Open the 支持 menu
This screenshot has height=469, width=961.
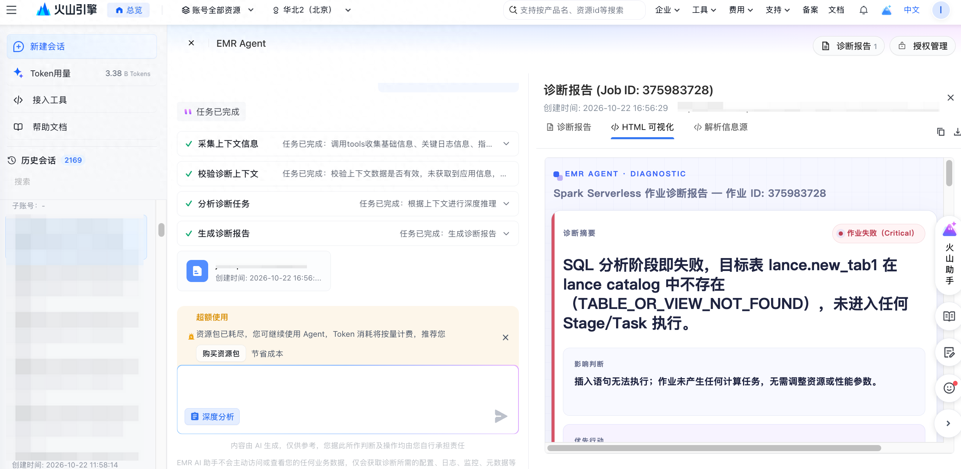[x=778, y=10]
